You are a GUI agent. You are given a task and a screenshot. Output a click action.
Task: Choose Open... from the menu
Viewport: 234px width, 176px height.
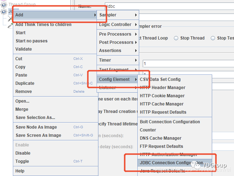tap(55, 101)
